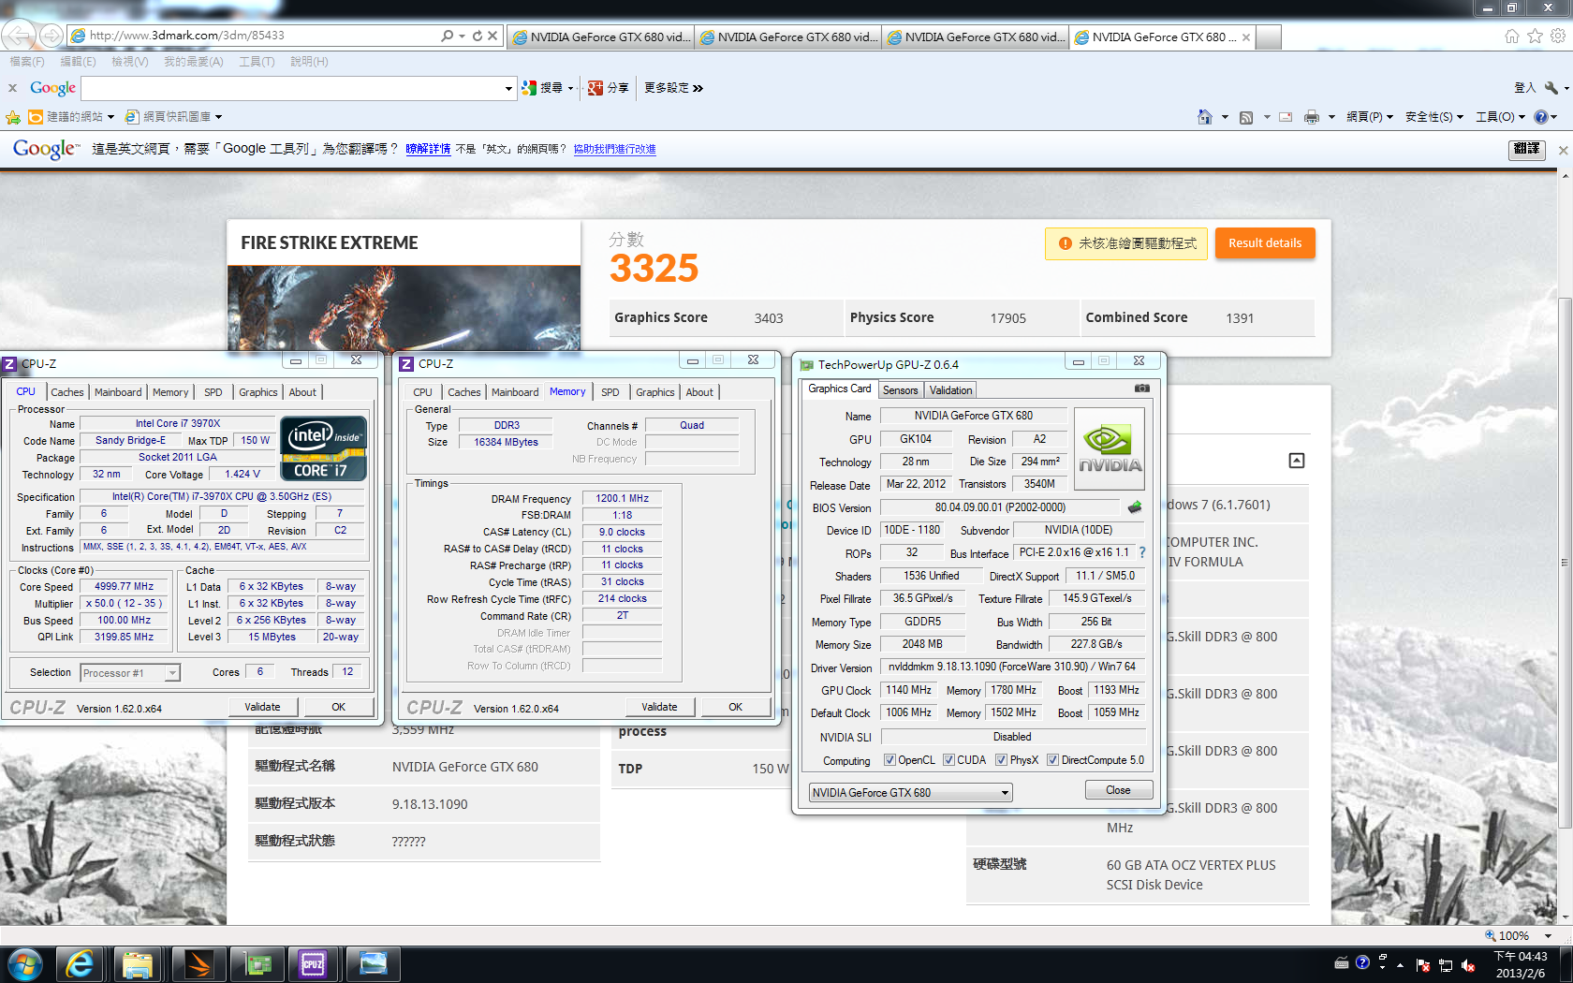
Task: Click the orange Result details button
Action: [x=1265, y=243]
